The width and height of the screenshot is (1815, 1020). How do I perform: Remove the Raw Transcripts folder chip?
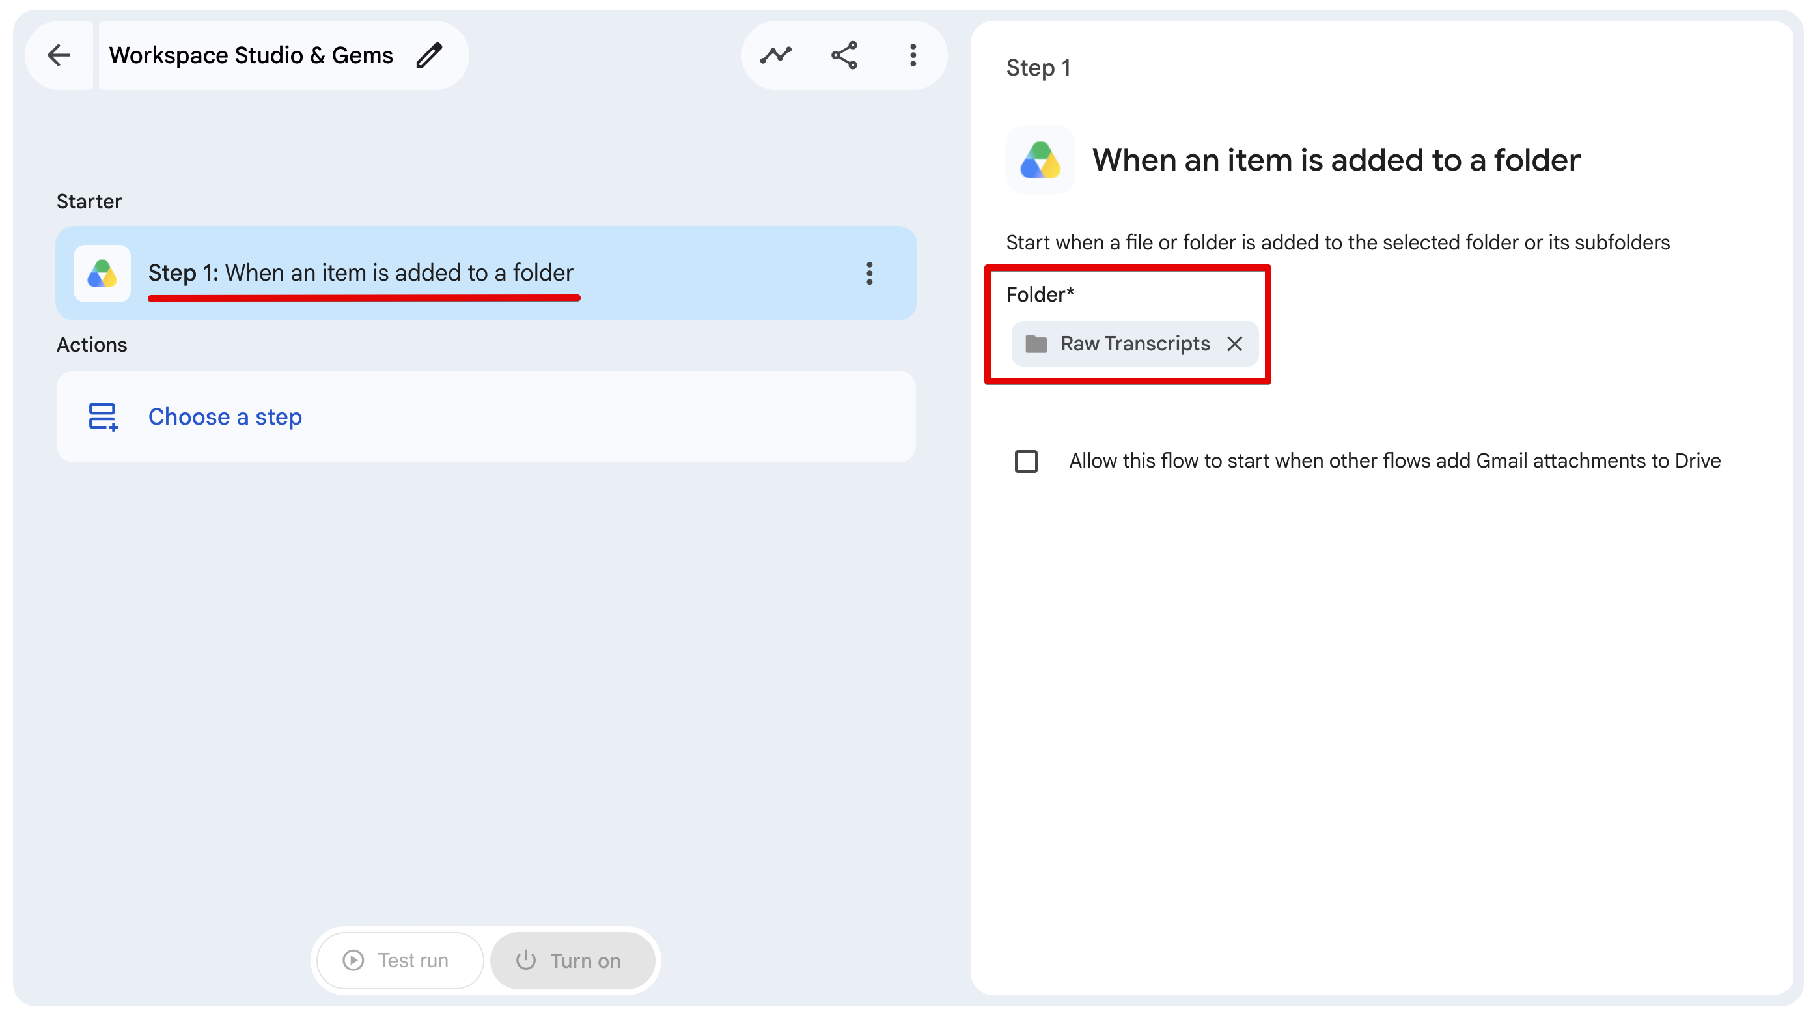(1234, 343)
